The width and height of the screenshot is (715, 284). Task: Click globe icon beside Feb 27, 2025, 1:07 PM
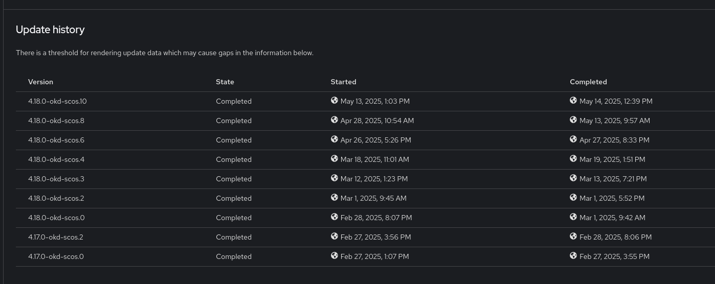click(334, 256)
